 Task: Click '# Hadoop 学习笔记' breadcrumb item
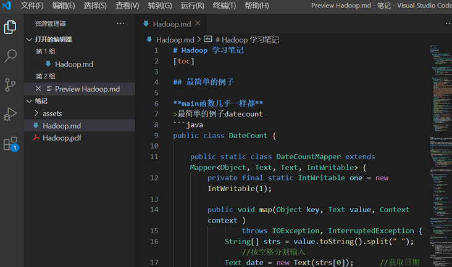pyautogui.click(x=248, y=39)
